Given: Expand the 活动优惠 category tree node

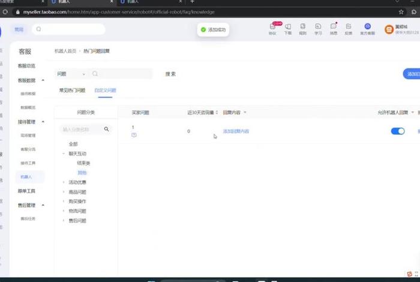Looking at the screenshot, I should click(x=64, y=182).
